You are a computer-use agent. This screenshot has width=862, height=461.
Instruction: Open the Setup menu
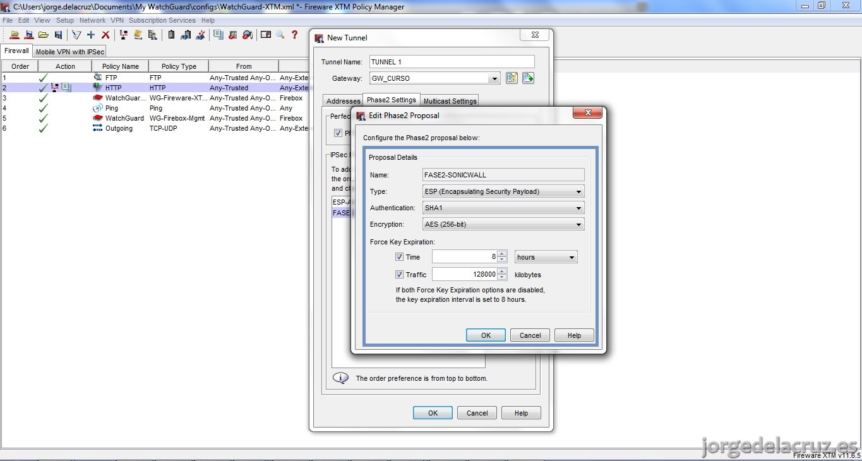click(65, 20)
